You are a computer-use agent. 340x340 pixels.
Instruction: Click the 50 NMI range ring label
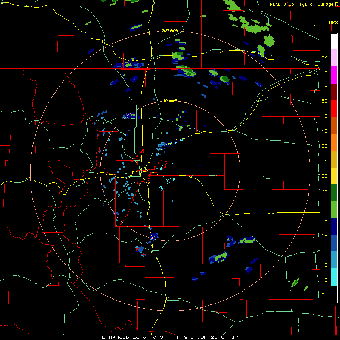pyautogui.click(x=170, y=101)
